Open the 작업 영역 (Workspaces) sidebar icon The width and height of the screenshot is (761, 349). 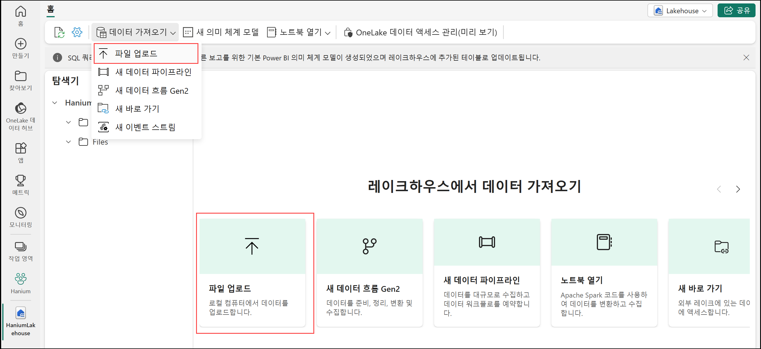coord(20,247)
